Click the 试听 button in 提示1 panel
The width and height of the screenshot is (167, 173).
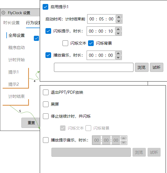(x=156, y=67)
